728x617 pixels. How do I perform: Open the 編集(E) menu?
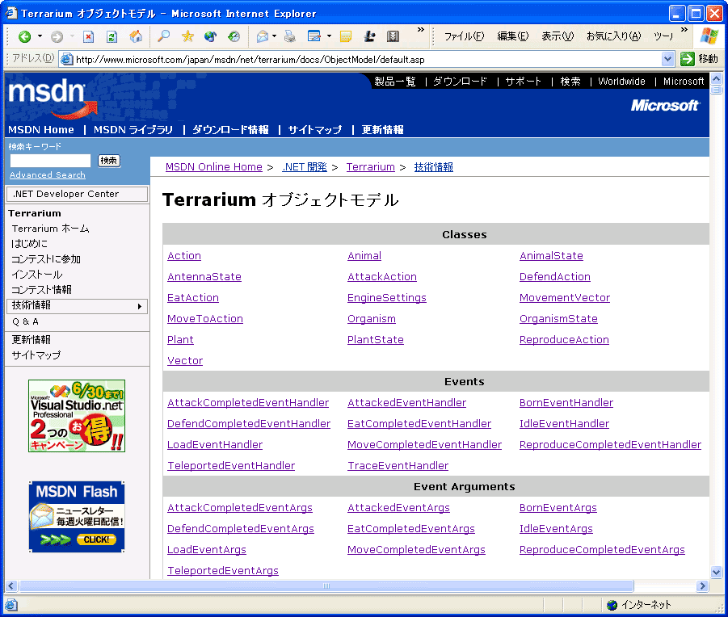click(x=512, y=36)
